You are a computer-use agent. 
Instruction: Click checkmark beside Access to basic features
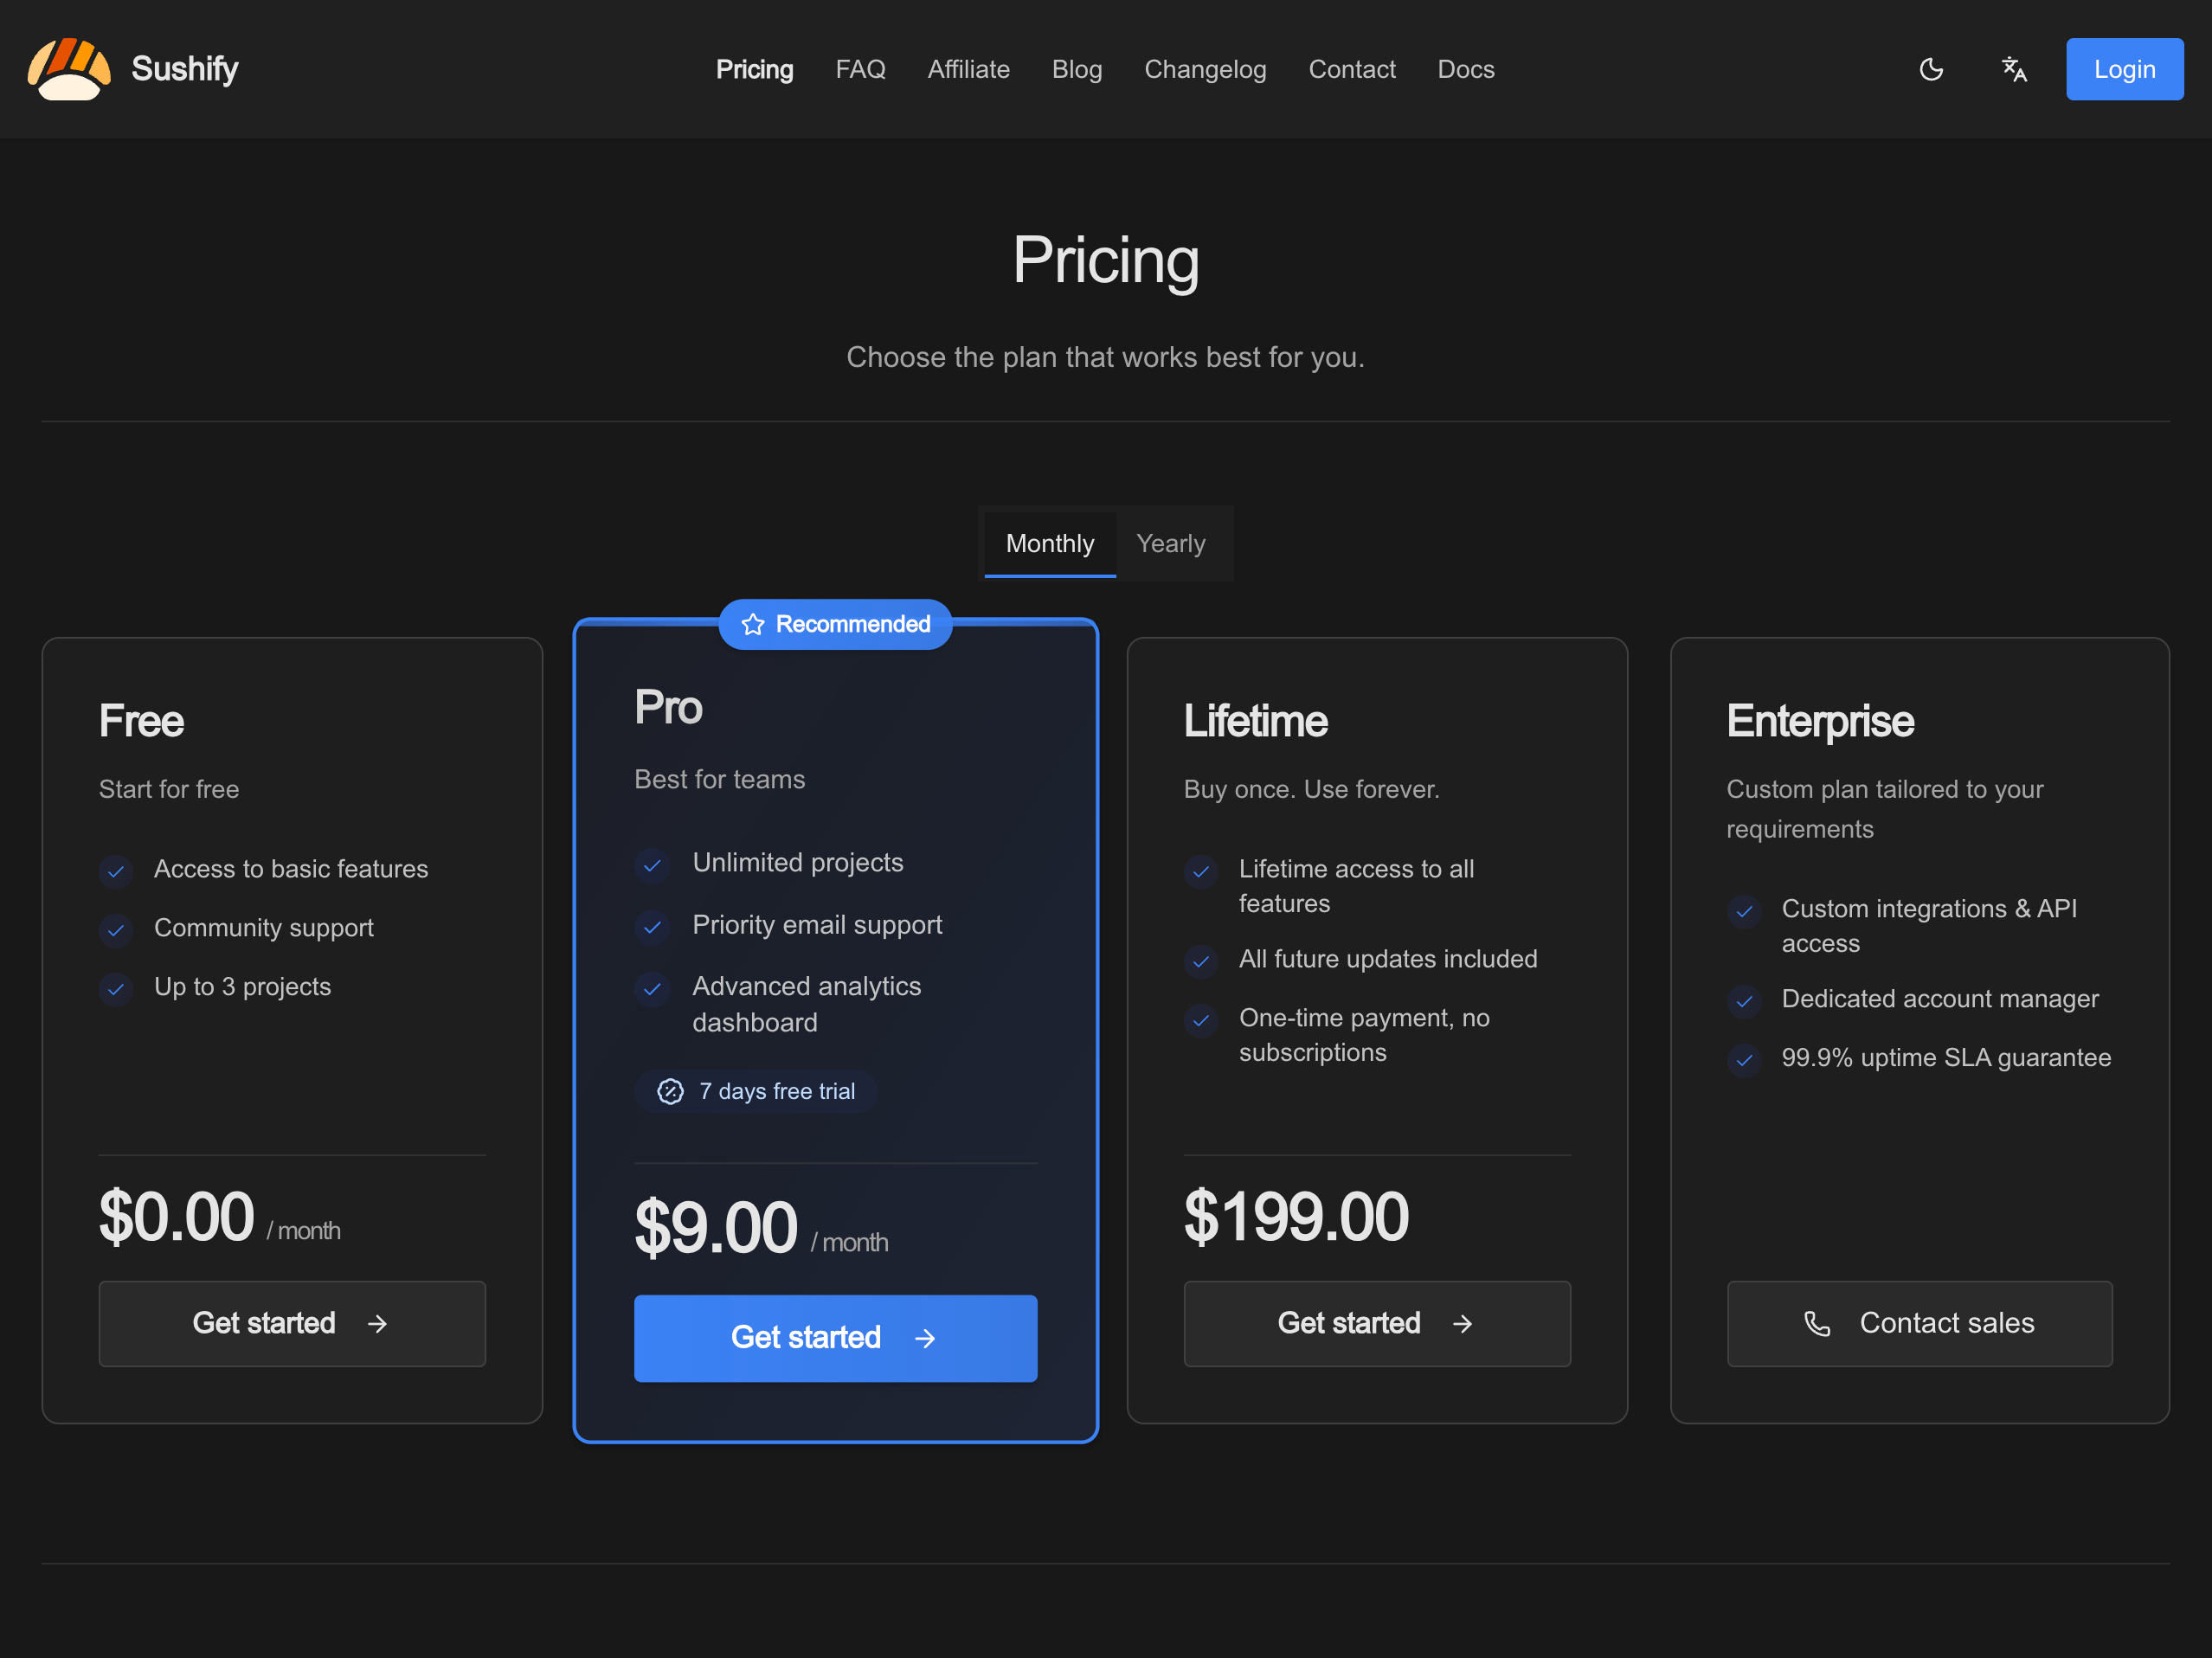point(116,871)
